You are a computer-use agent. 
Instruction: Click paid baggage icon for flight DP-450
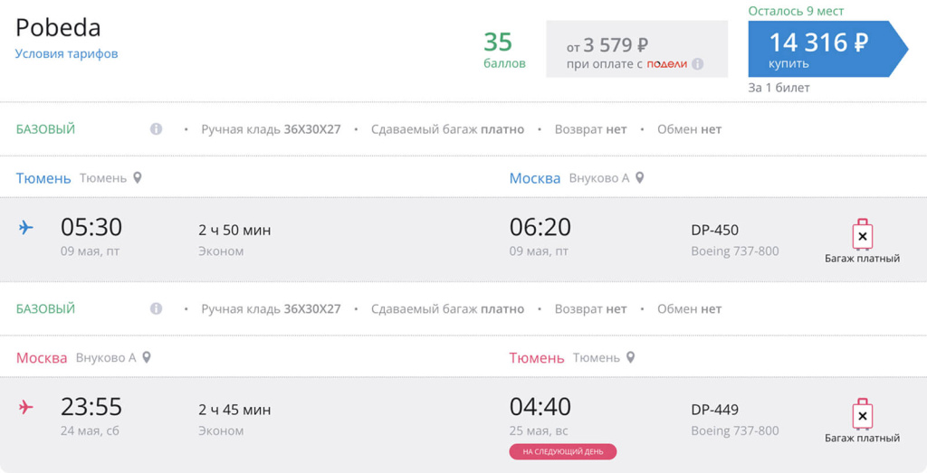pyautogui.click(x=862, y=235)
